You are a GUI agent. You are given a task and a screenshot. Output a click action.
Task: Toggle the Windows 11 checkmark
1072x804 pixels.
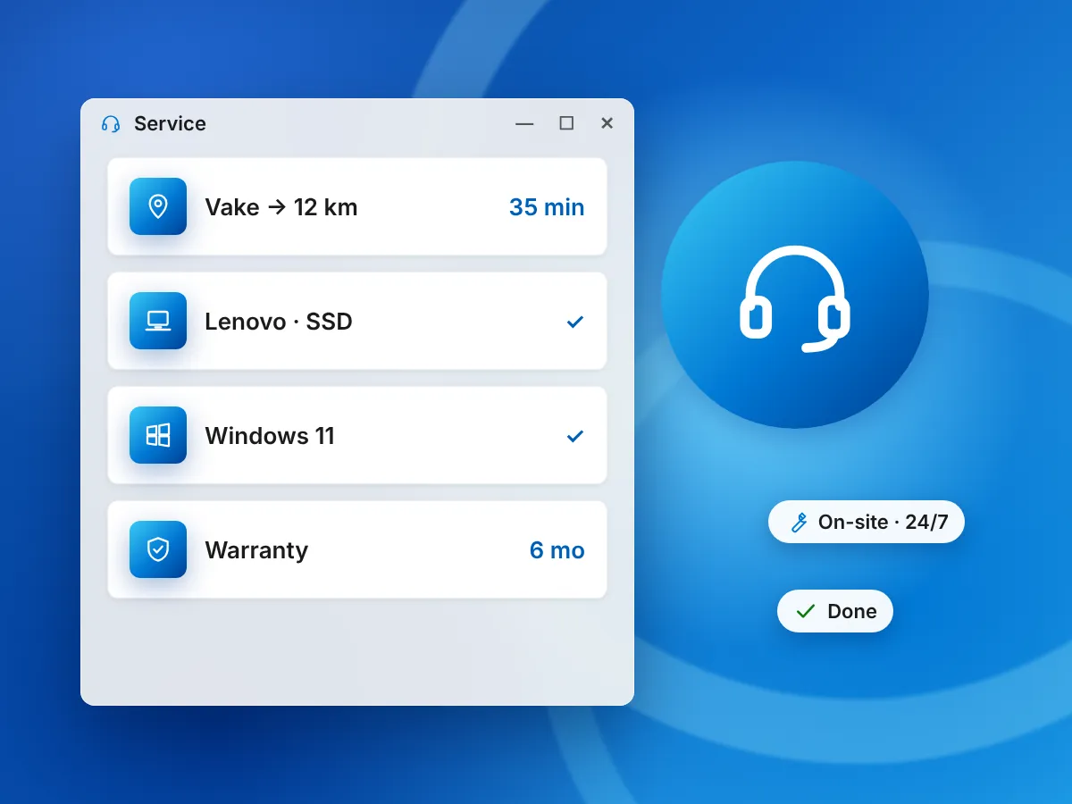point(575,436)
